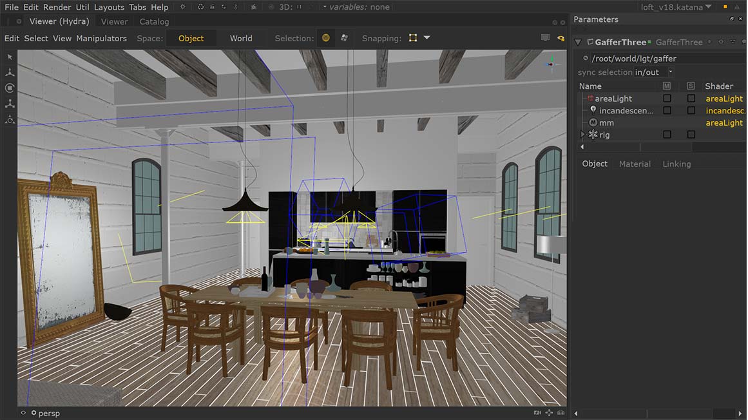Click the incandescent light bulb icon
This screenshot has height=420, width=748.
[593, 111]
